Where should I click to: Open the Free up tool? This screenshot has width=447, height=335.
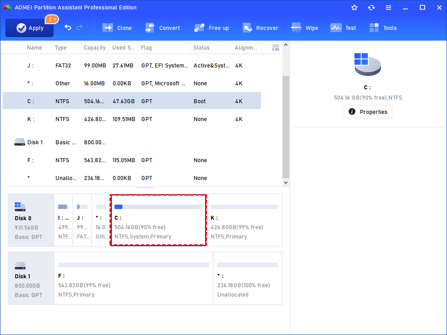(211, 28)
